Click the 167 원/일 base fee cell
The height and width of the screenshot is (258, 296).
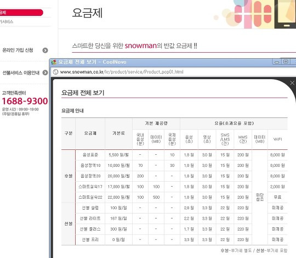pyautogui.click(x=118, y=218)
